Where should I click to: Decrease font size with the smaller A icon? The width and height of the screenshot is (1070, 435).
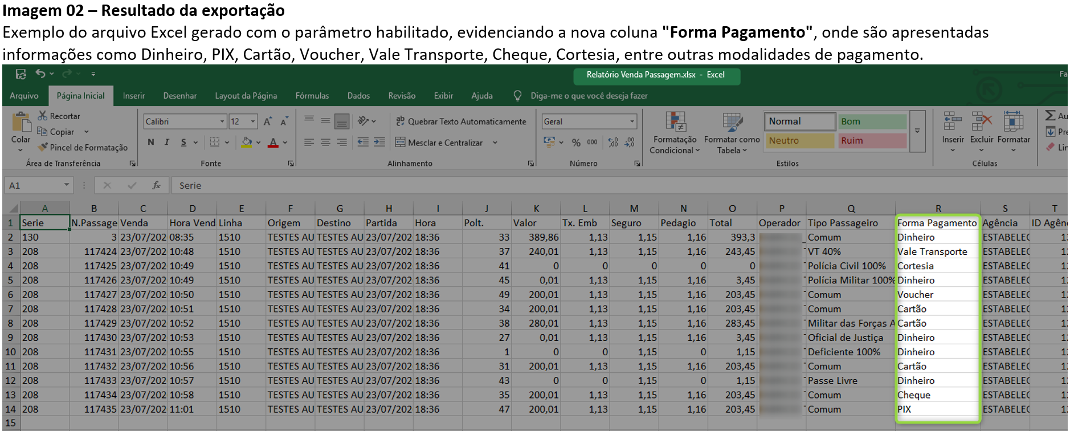click(284, 121)
